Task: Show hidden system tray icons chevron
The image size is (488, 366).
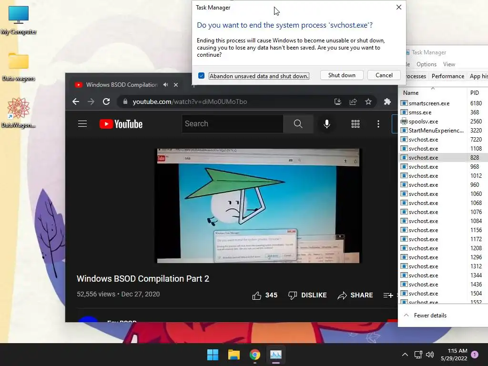Action: click(405, 355)
